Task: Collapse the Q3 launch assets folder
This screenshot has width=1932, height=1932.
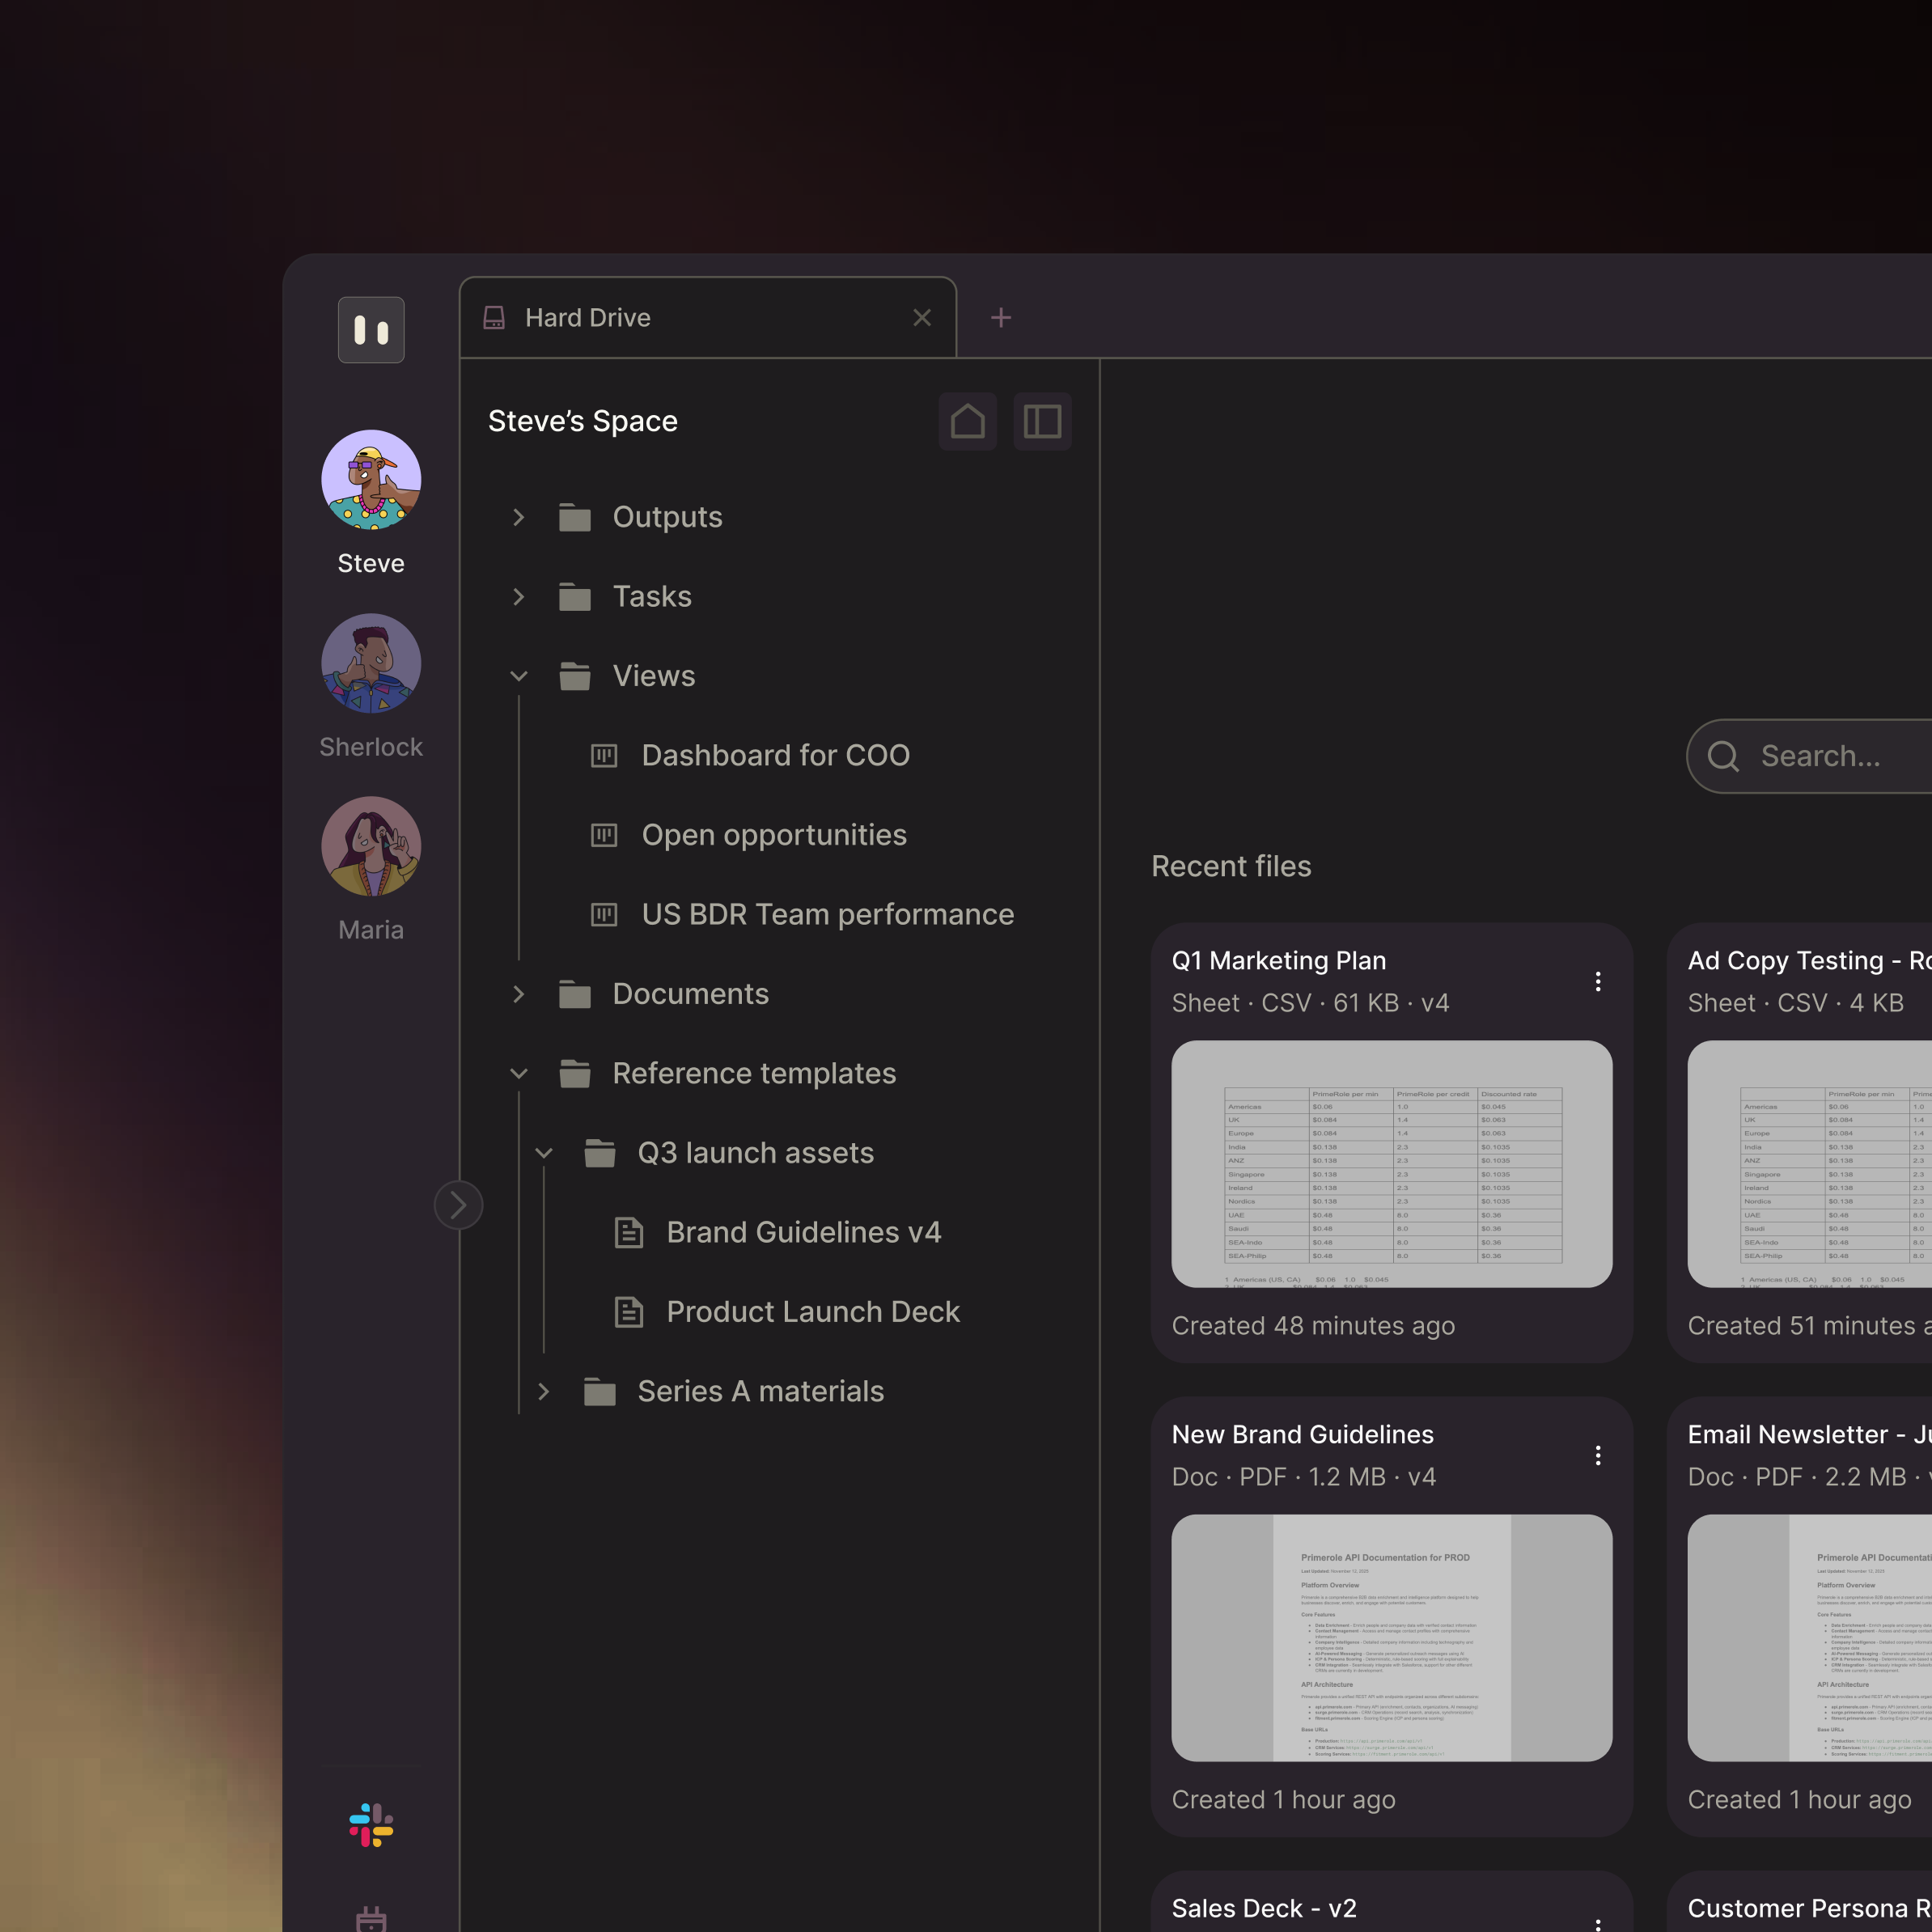Action: (x=543, y=1153)
